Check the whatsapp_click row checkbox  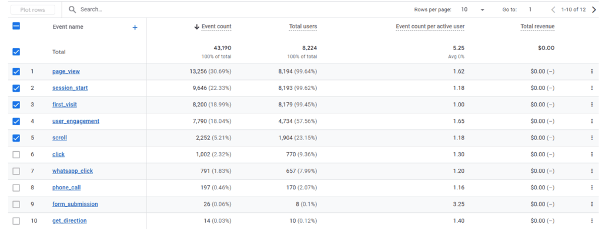point(16,171)
